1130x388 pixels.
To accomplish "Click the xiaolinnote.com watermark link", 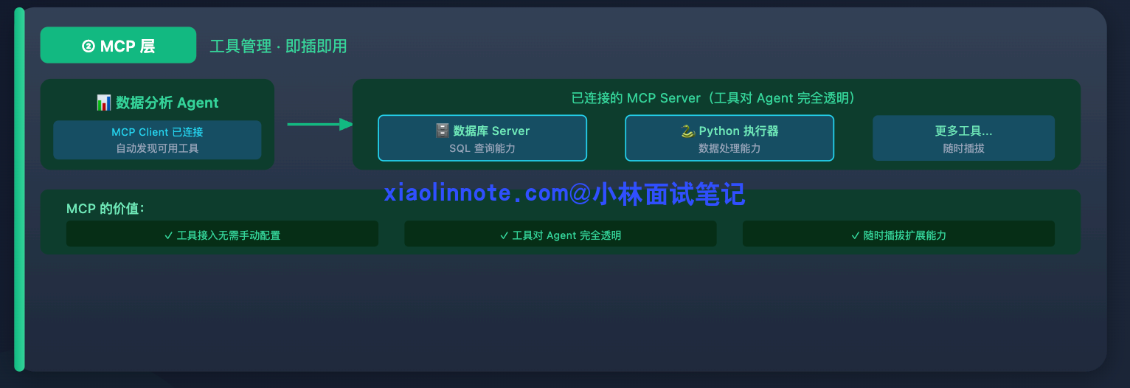I will pyautogui.click(x=564, y=193).
